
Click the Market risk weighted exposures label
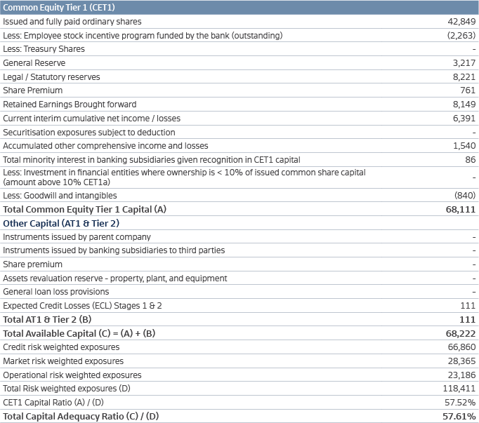pyautogui.click(x=63, y=361)
